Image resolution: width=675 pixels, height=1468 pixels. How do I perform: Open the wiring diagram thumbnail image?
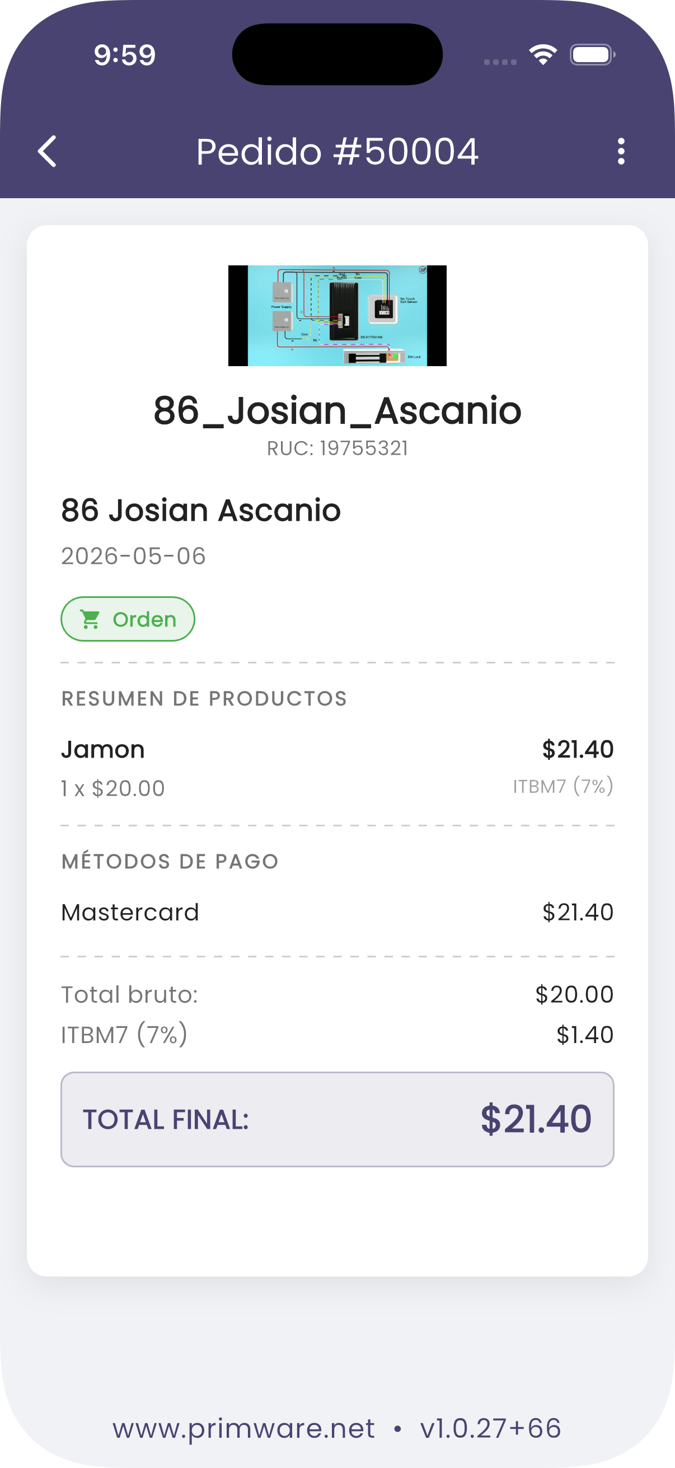[337, 316]
